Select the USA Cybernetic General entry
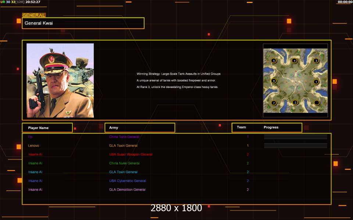The height and width of the screenshot is (220, 353). 128,181
